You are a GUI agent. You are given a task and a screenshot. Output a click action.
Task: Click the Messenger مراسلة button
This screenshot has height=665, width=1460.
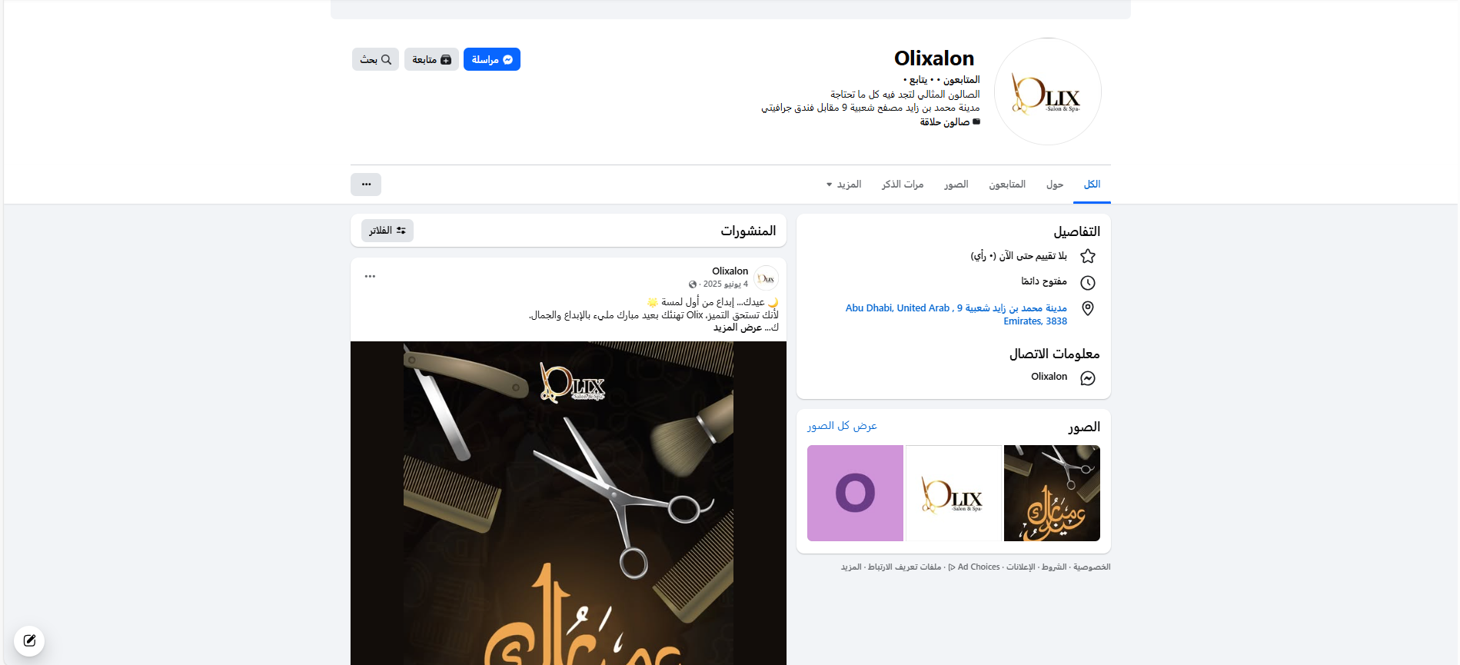[x=492, y=59]
